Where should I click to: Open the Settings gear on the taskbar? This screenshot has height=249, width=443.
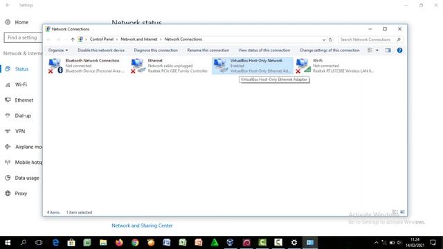(294, 243)
